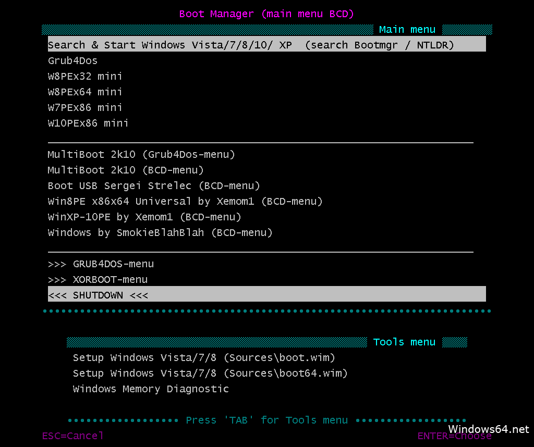Click ESC=Cancel to go back
534x447 pixels.
click(72, 436)
